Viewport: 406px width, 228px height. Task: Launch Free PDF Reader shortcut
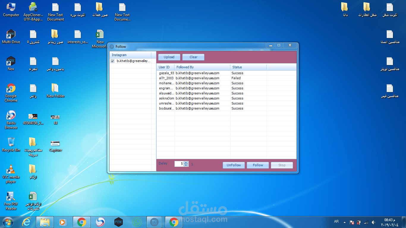11,201
